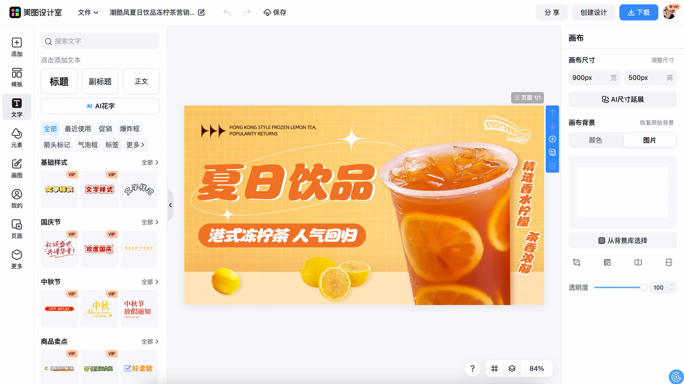
Task: Click the crop background image icon
Action: click(577, 262)
